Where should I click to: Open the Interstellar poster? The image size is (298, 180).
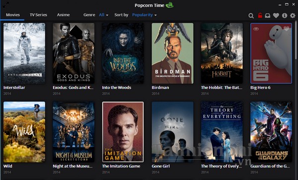tap(24, 53)
